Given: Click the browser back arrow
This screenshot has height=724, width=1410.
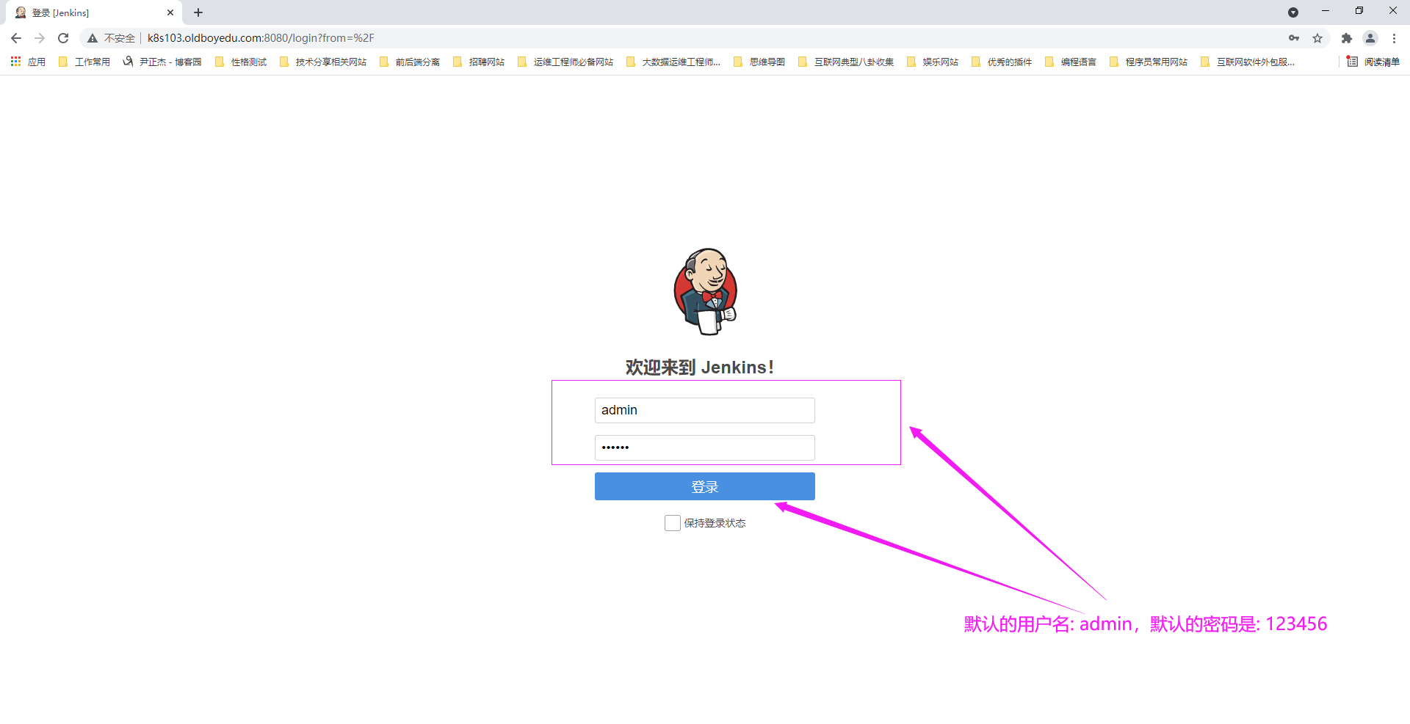Looking at the screenshot, I should click(16, 38).
